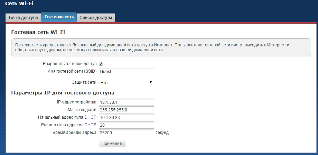Switch to the Точка доступа tab

point(23,17)
